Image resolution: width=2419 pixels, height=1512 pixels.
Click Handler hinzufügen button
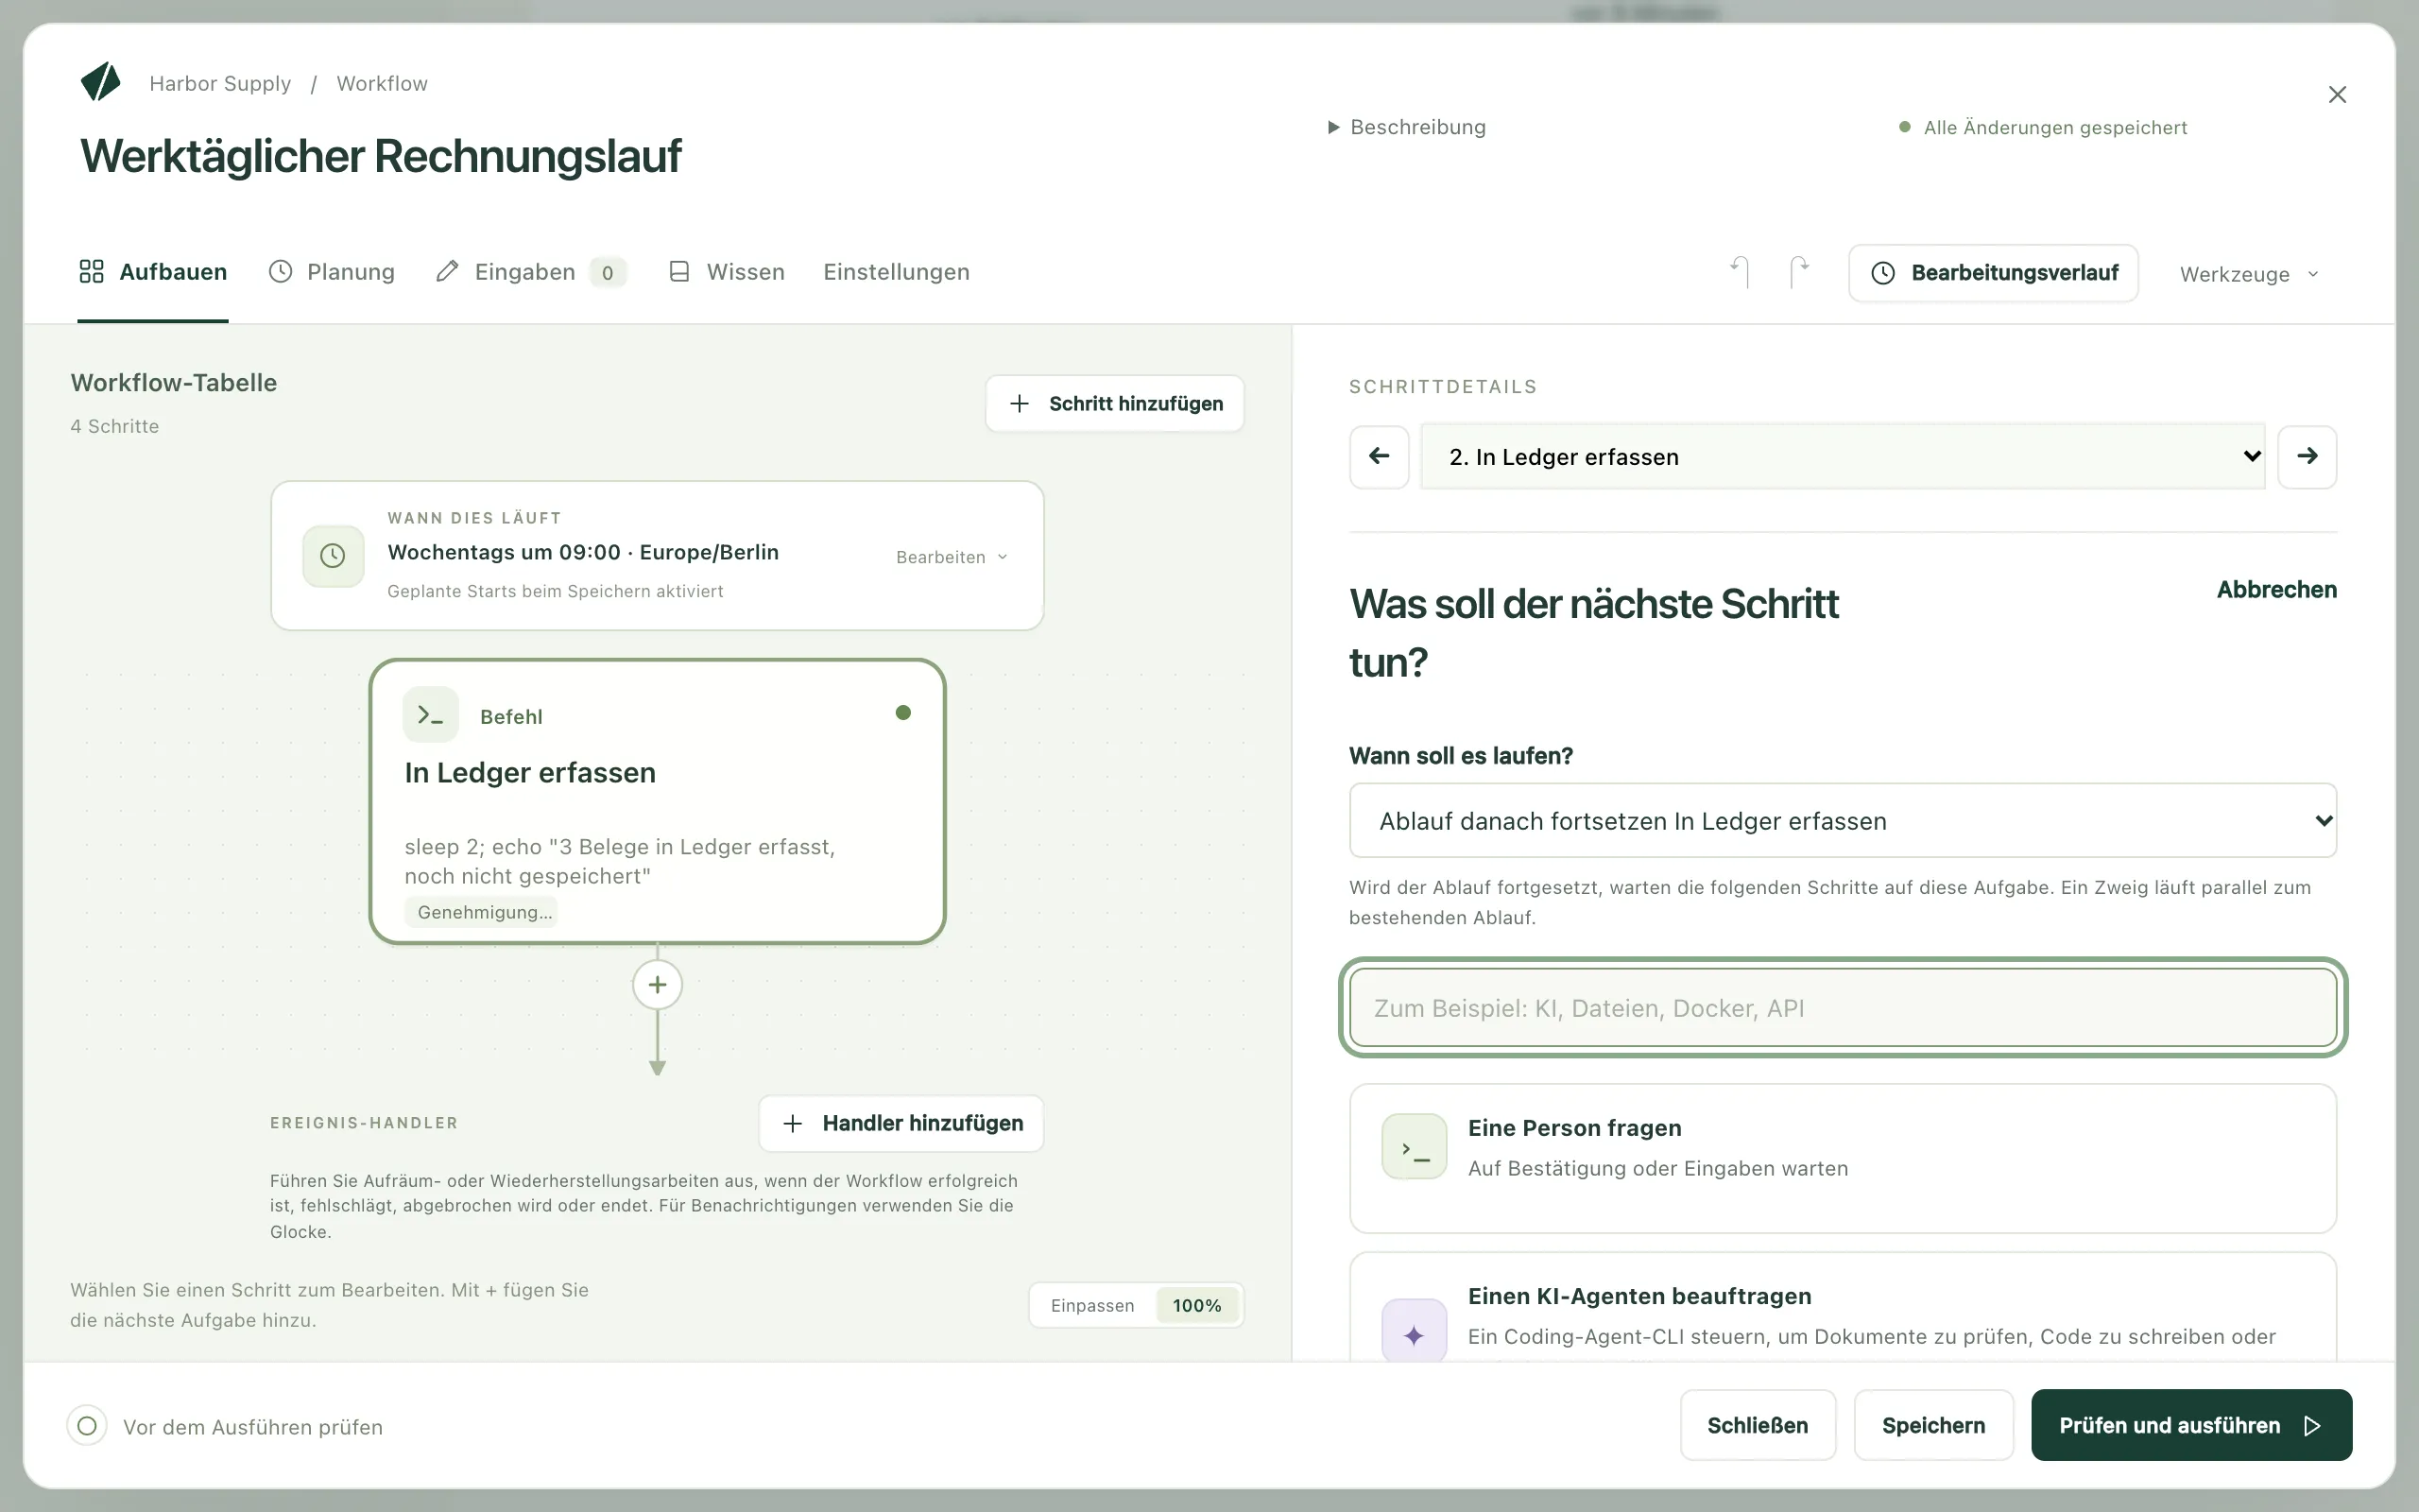tap(901, 1123)
